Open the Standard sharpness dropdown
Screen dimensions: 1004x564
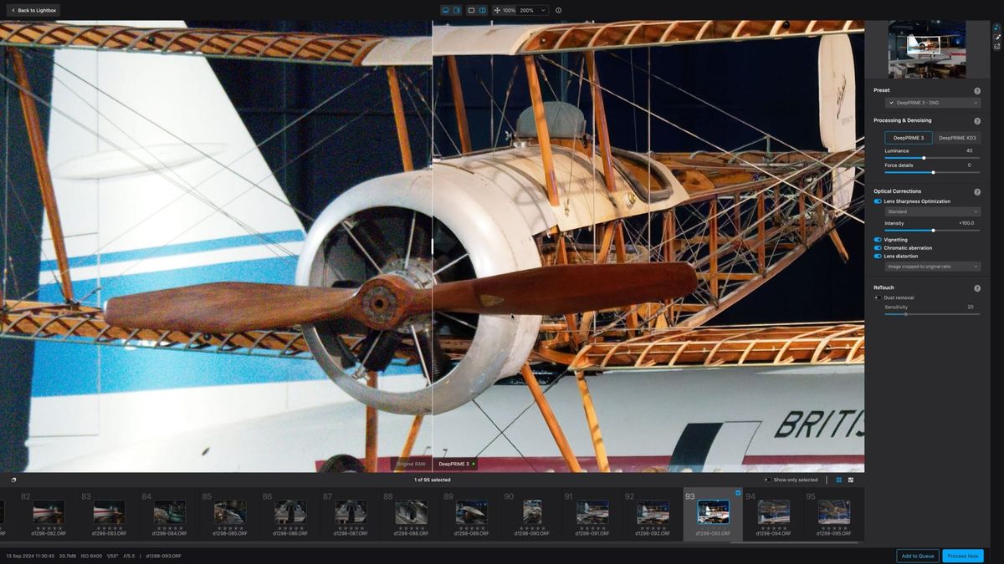tap(933, 211)
